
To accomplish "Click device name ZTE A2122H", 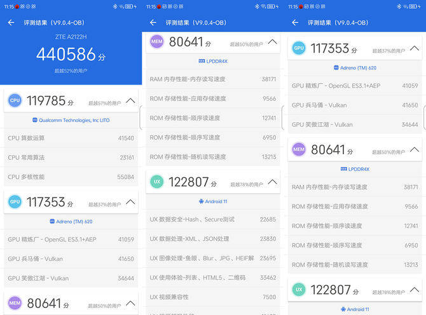I will point(71,37).
